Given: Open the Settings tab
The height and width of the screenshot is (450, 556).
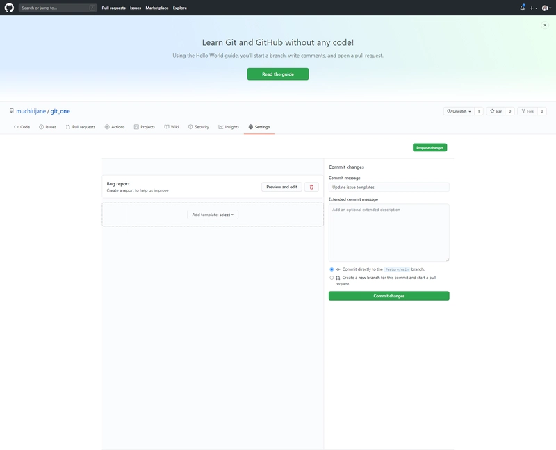Looking at the screenshot, I should click(259, 127).
